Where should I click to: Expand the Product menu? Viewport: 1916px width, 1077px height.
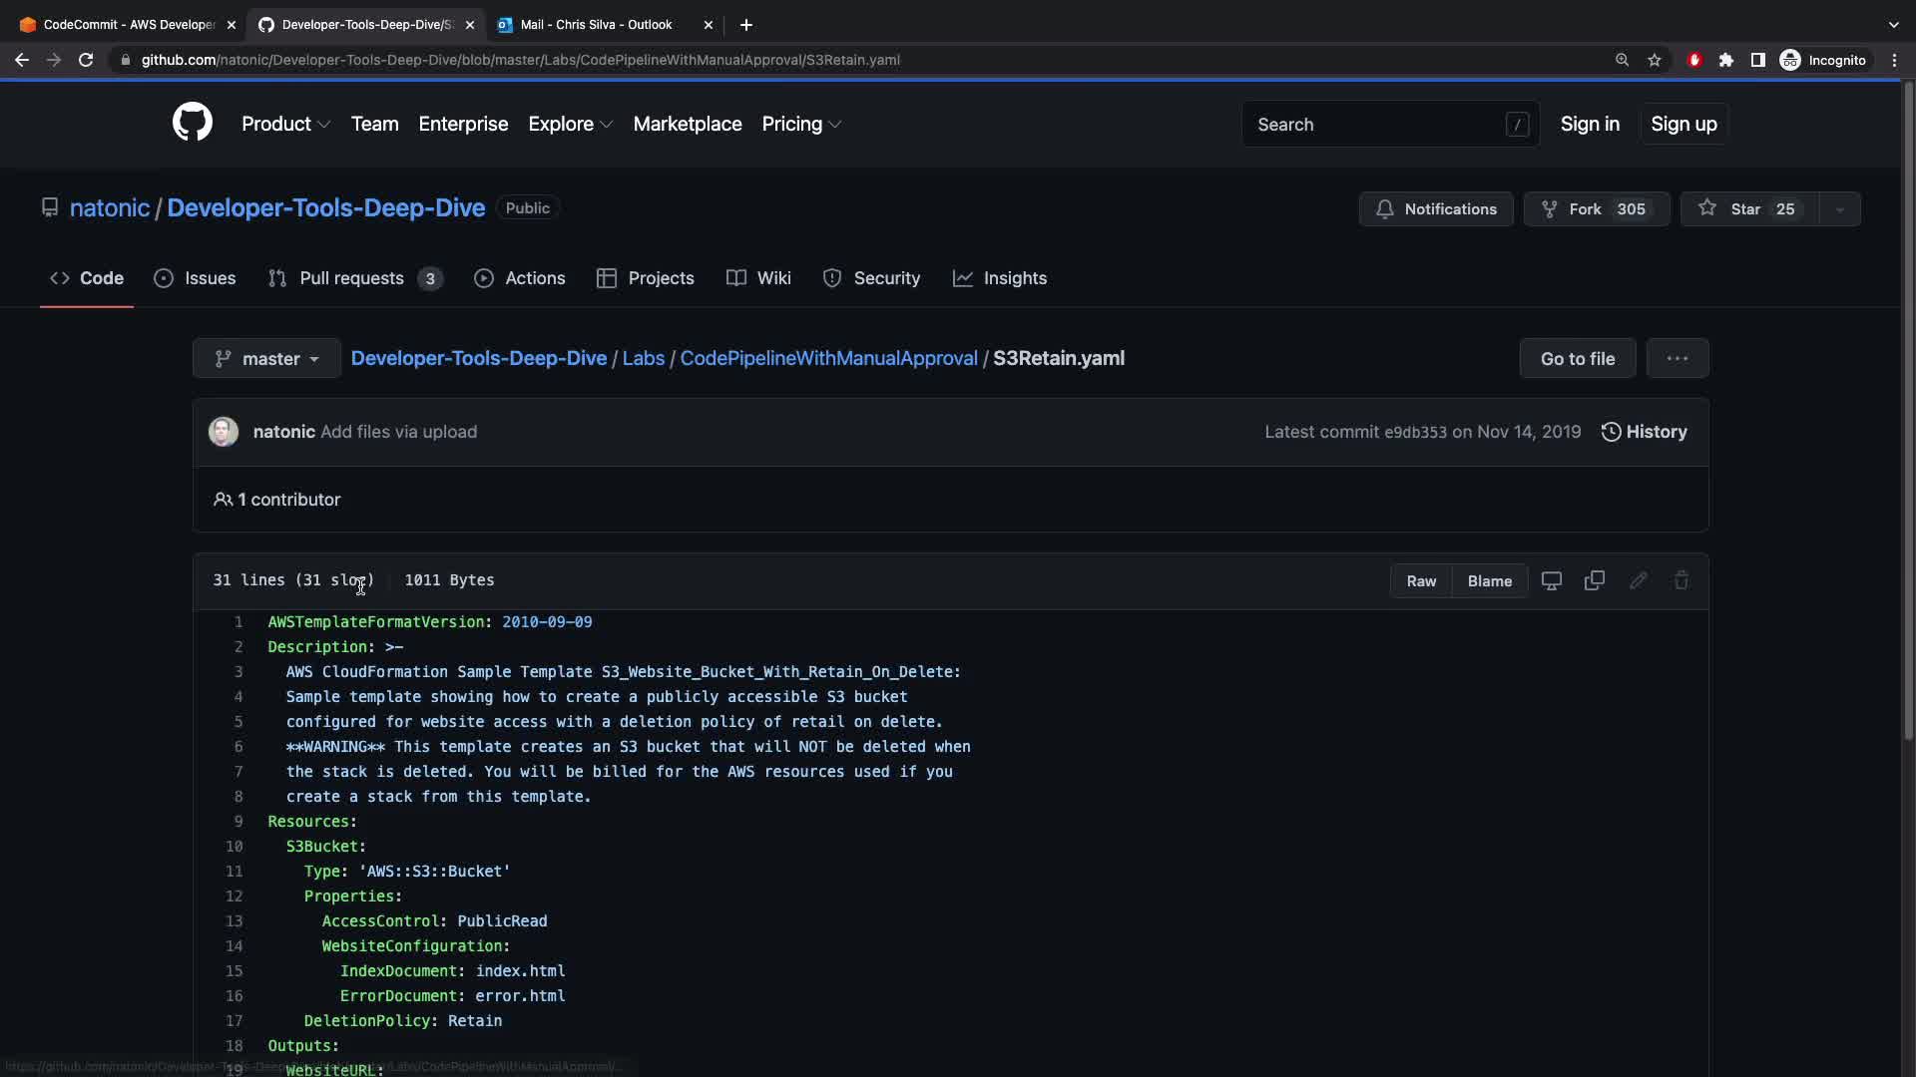(x=285, y=125)
